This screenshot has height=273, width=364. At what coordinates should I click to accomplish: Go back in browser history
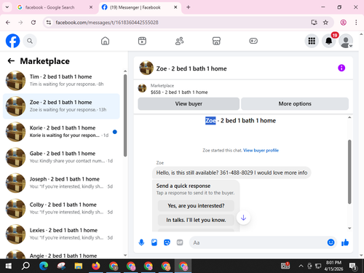pyautogui.click(x=8, y=23)
